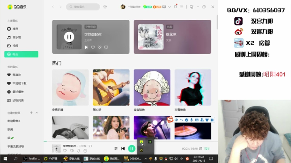Open the Sogou toolbox grid icon
The height and width of the screenshot is (163, 291).
[x=212, y=120]
